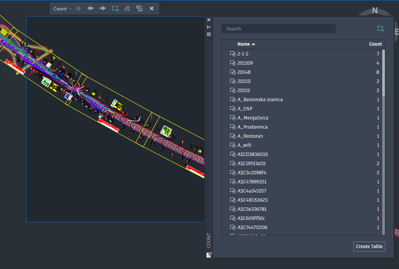Click the palette icon below COUNT label
This screenshot has width=399, height=269.
[x=209, y=255]
